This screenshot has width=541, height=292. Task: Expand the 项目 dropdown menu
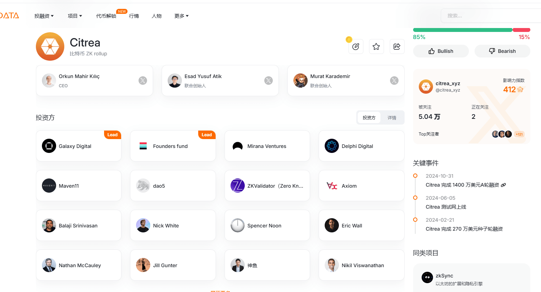75,16
